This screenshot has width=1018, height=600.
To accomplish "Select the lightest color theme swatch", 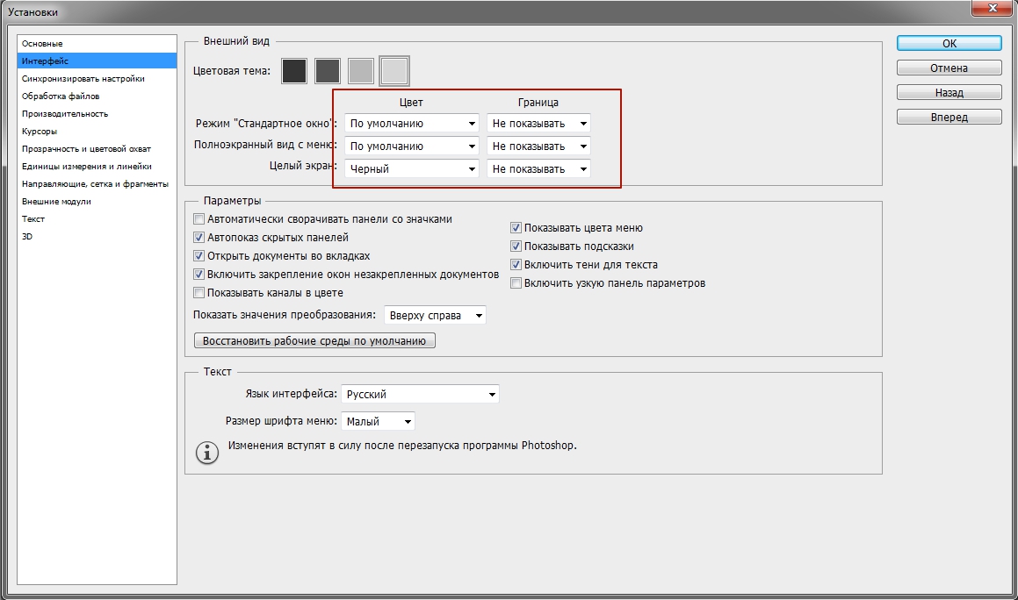I will (394, 71).
